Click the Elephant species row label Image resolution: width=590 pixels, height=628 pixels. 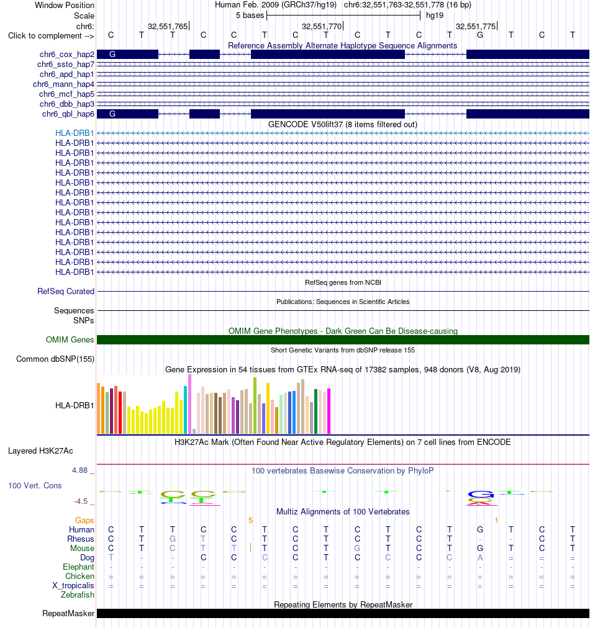pos(78,567)
